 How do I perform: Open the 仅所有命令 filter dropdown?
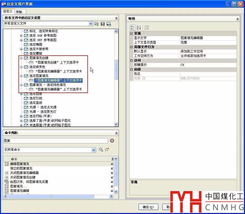[x=93, y=150]
